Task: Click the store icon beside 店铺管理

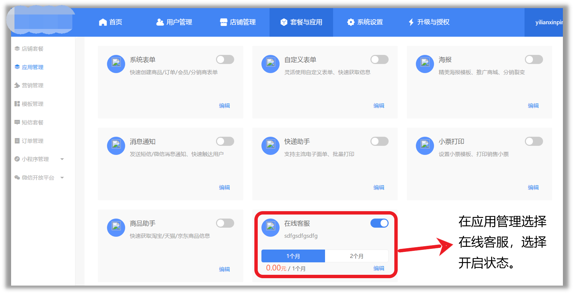Action: tap(223, 22)
